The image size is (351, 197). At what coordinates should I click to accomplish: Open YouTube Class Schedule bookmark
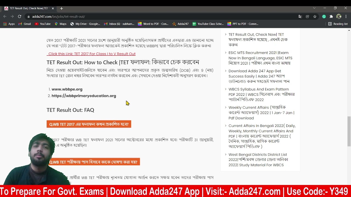pos(208,24)
